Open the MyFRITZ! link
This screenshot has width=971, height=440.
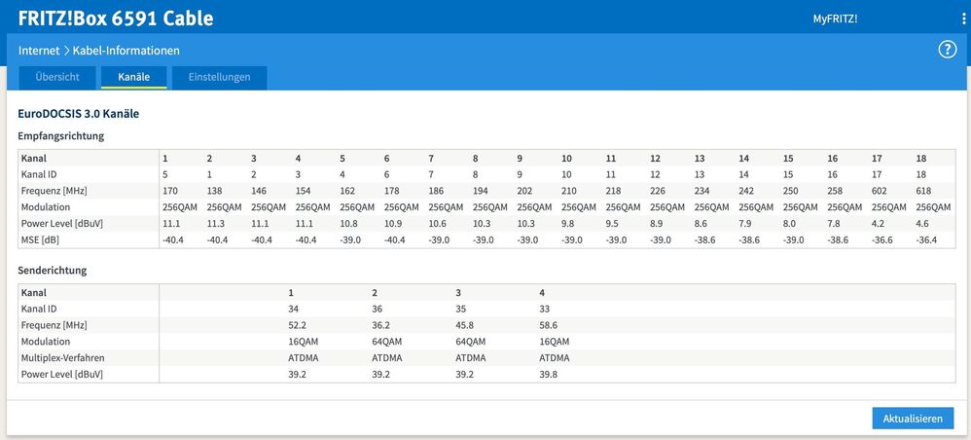(835, 18)
